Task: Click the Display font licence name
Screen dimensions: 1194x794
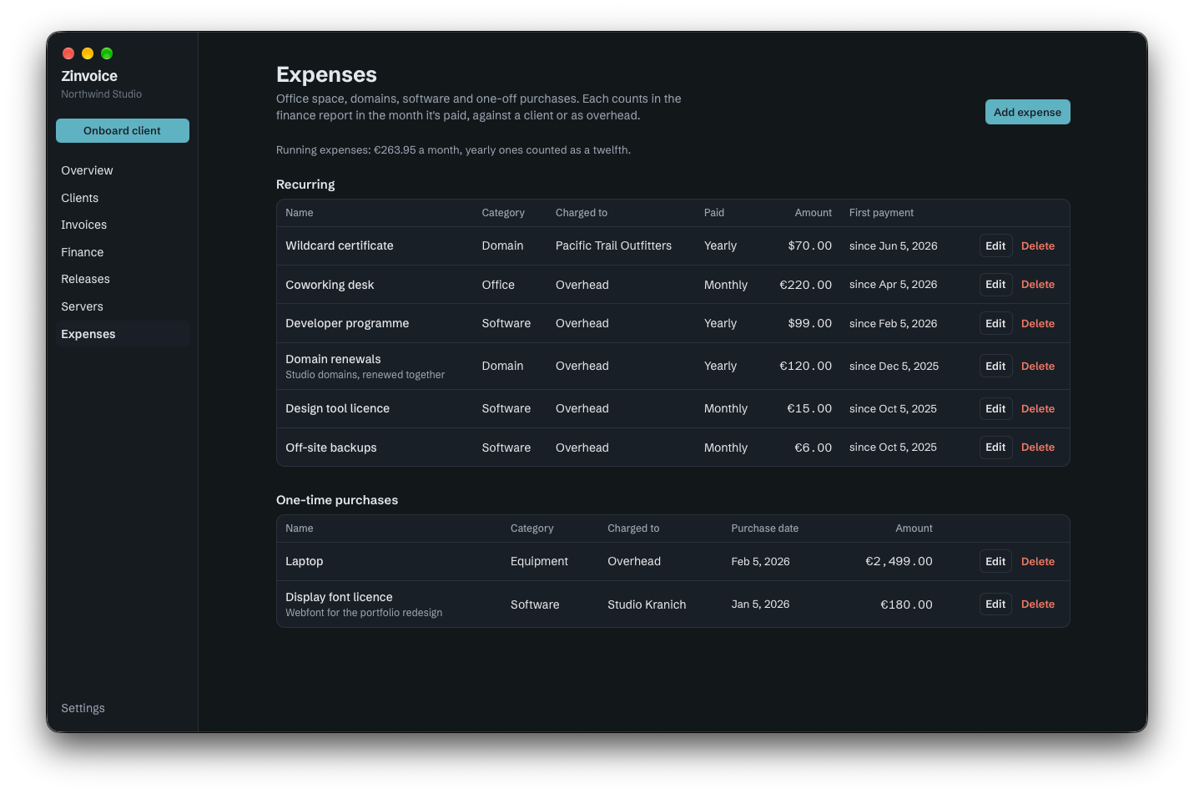Action: pyautogui.click(x=339, y=597)
